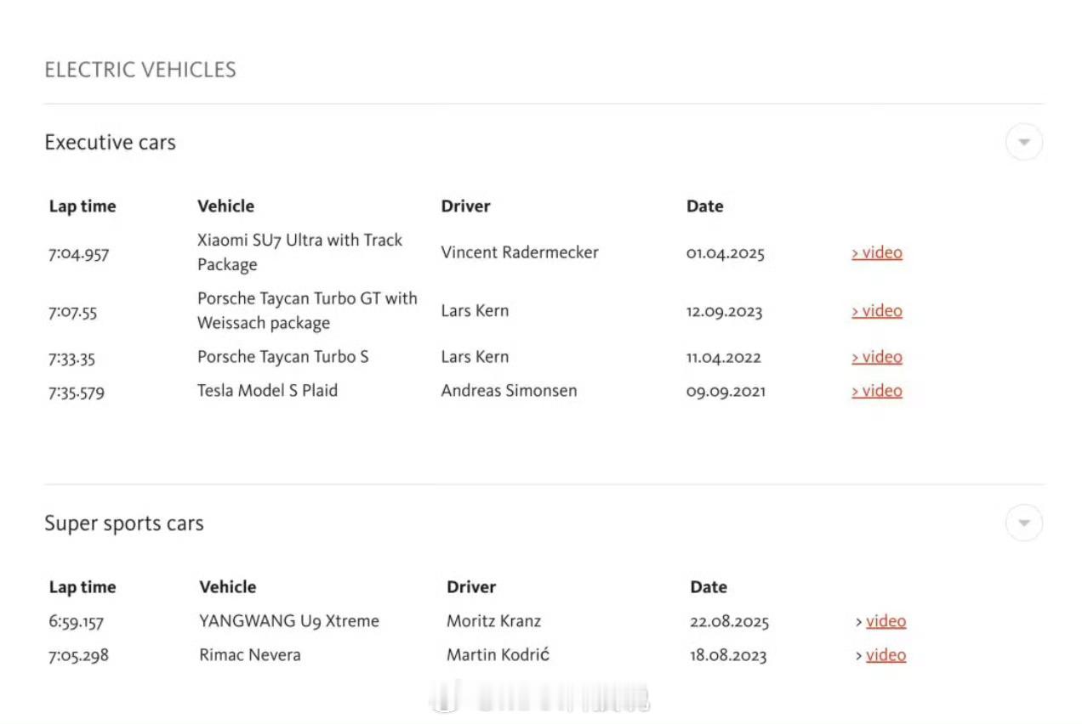The image size is (1082, 724).
Task: Click driver name Moritz Kranz
Action: click(x=493, y=621)
